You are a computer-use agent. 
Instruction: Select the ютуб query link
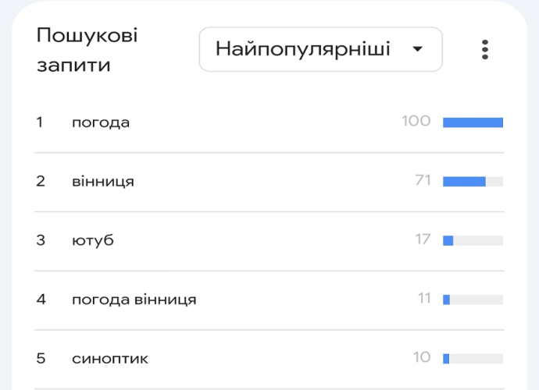point(93,240)
